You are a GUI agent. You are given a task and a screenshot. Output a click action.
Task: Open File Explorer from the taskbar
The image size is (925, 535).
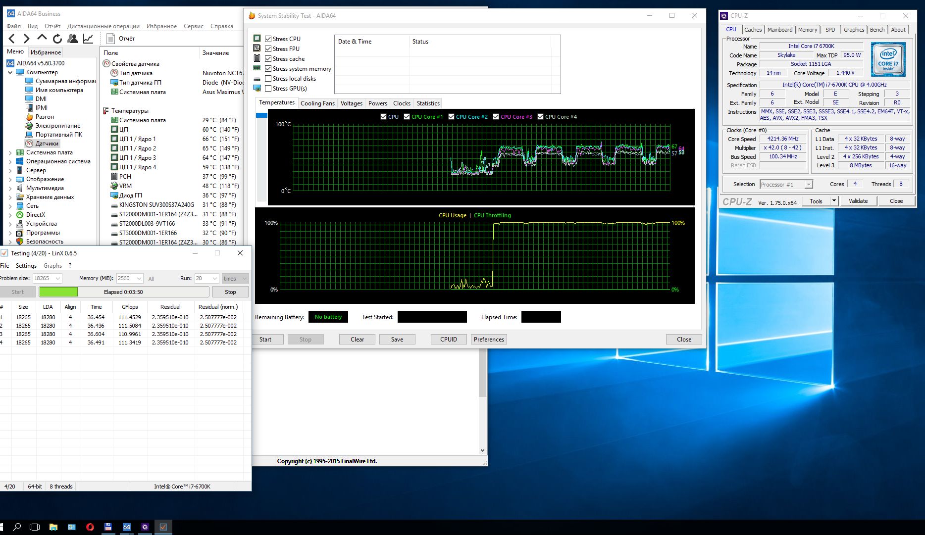pyautogui.click(x=53, y=527)
